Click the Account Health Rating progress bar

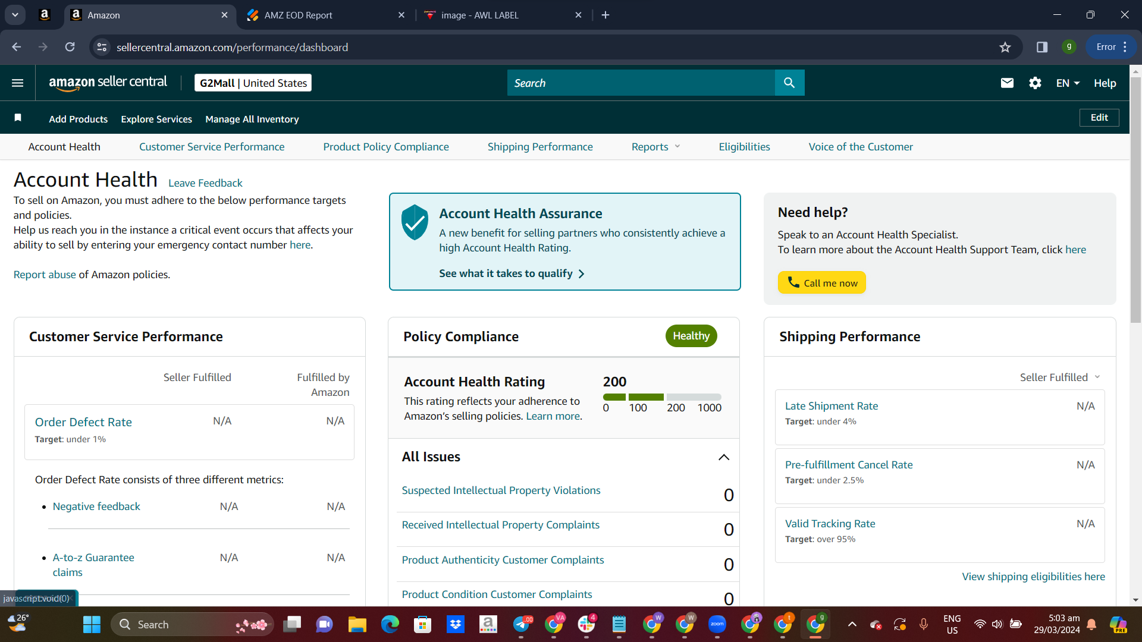point(662,397)
